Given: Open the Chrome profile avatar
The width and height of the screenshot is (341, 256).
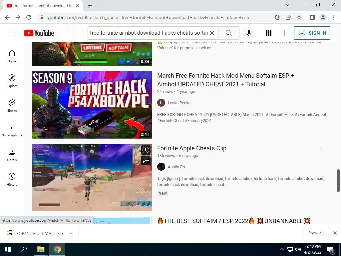Looking at the screenshot, I should (x=323, y=17).
